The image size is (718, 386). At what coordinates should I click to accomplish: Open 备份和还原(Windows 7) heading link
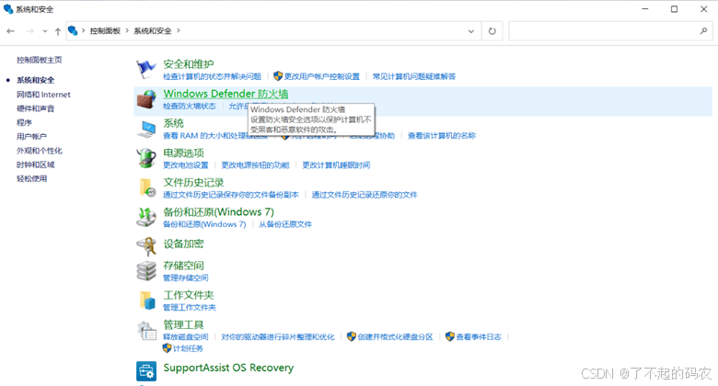coord(218,212)
